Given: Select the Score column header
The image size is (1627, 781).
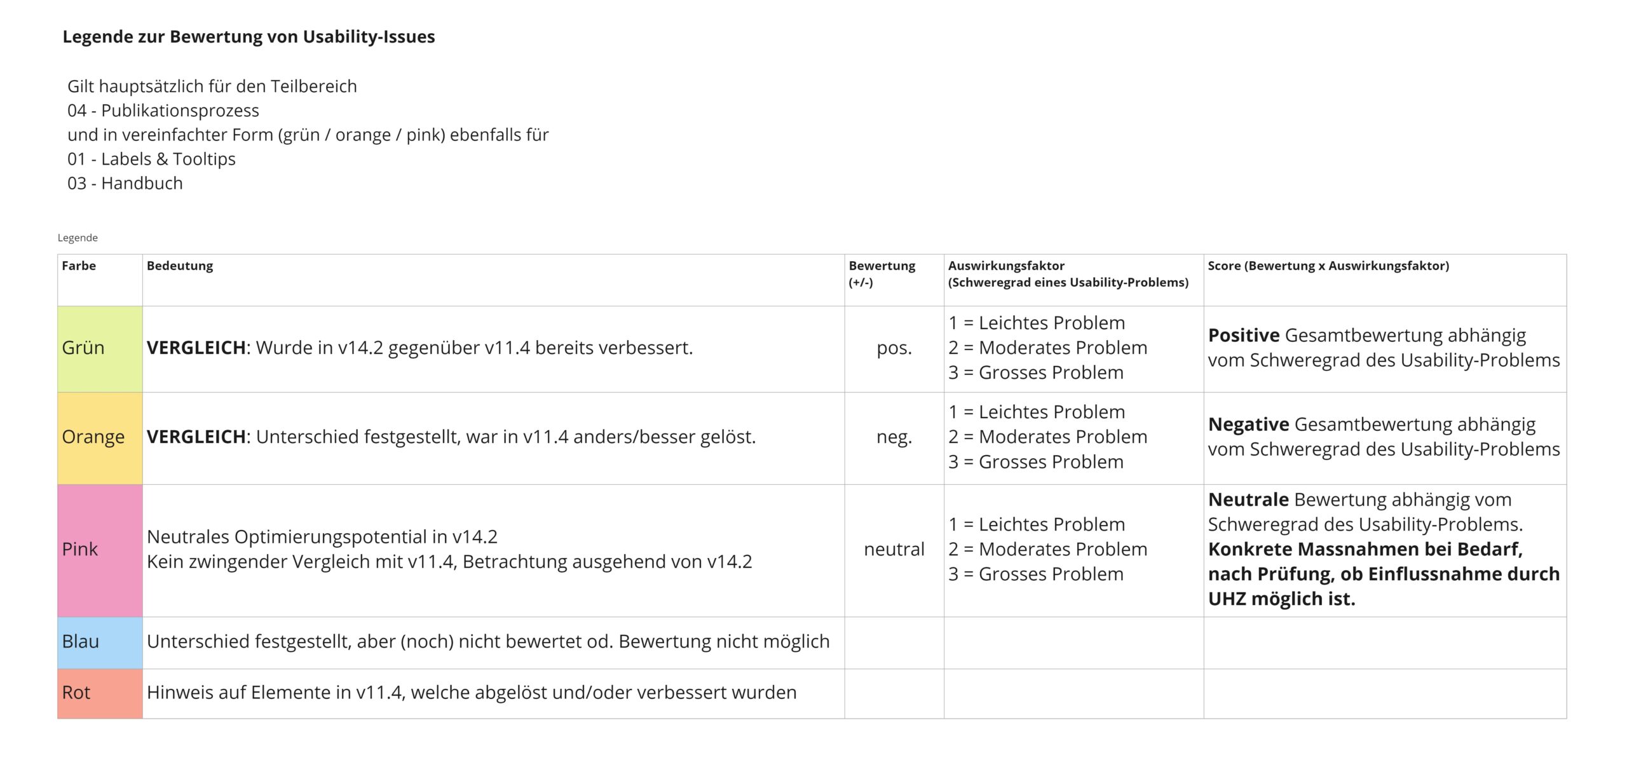Looking at the screenshot, I should pyautogui.click(x=1328, y=266).
